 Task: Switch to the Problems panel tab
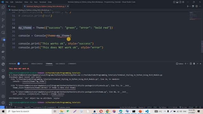[13, 64]
